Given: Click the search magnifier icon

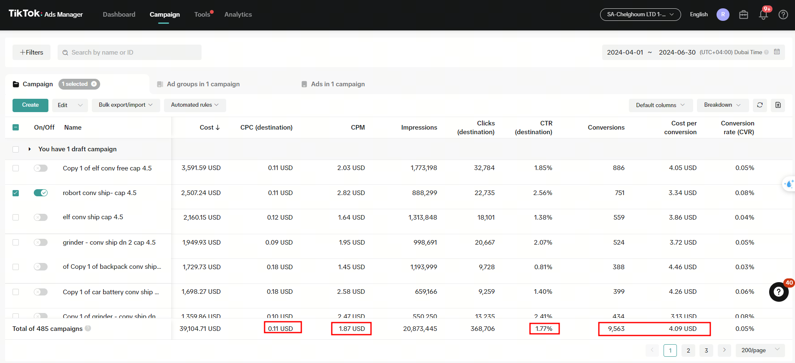Looking at the screenshot, I should (x=65, y=53).
